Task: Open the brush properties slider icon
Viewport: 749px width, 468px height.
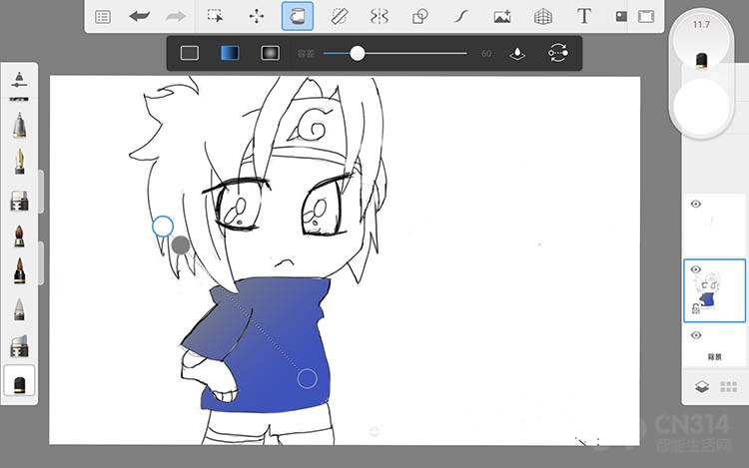Action: click(x=19, y=80)
